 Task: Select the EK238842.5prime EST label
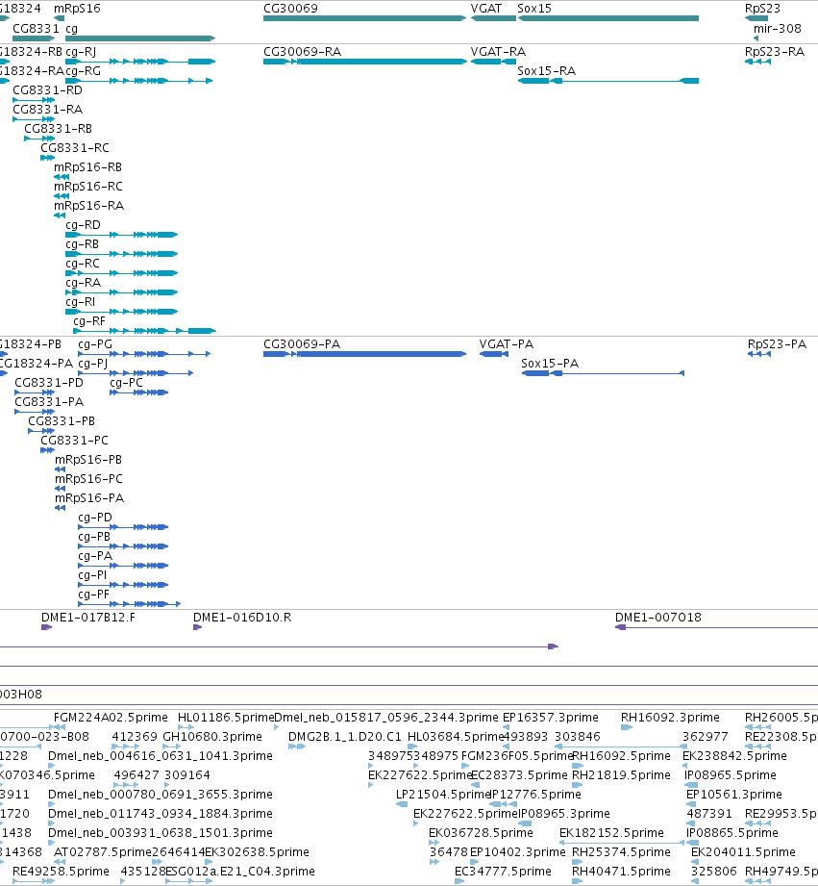coord(734,756)
